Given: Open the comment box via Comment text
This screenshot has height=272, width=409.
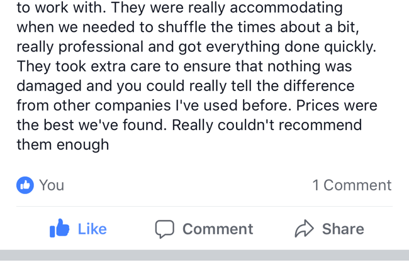Looking at the screenshot, I should (x=218, y=229).
